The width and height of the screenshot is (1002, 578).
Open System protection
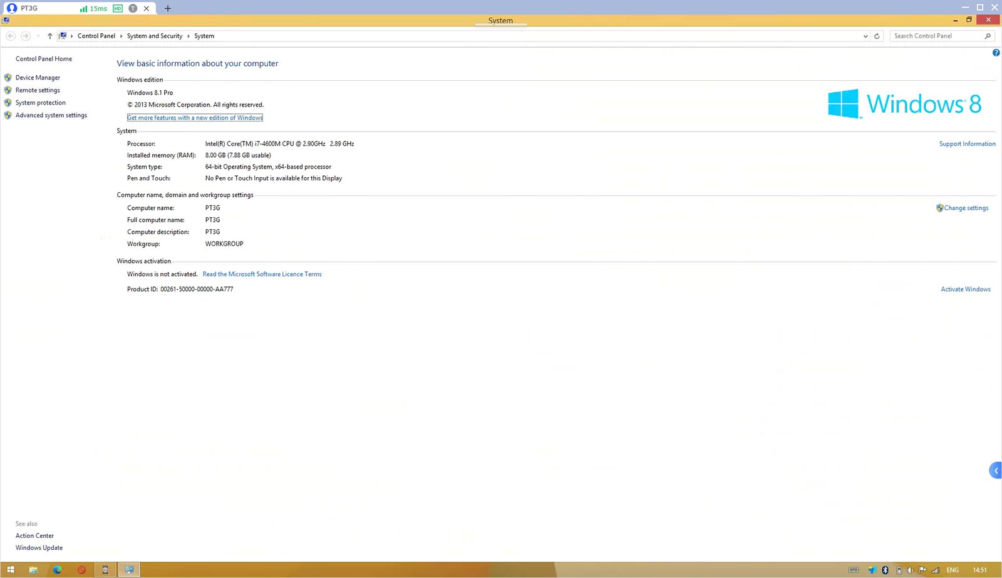(x=41, y=103)
